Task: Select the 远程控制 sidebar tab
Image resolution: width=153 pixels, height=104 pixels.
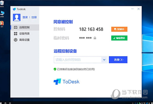Action: (x=25, y=27)
